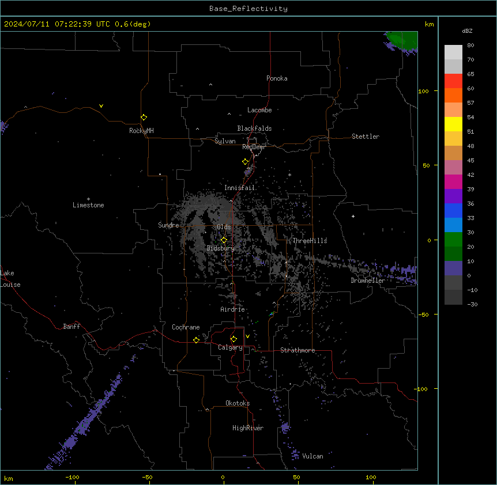Click the RedDeer city label
The height and width of the screenshot is (485, 497).
pos(254,147)
